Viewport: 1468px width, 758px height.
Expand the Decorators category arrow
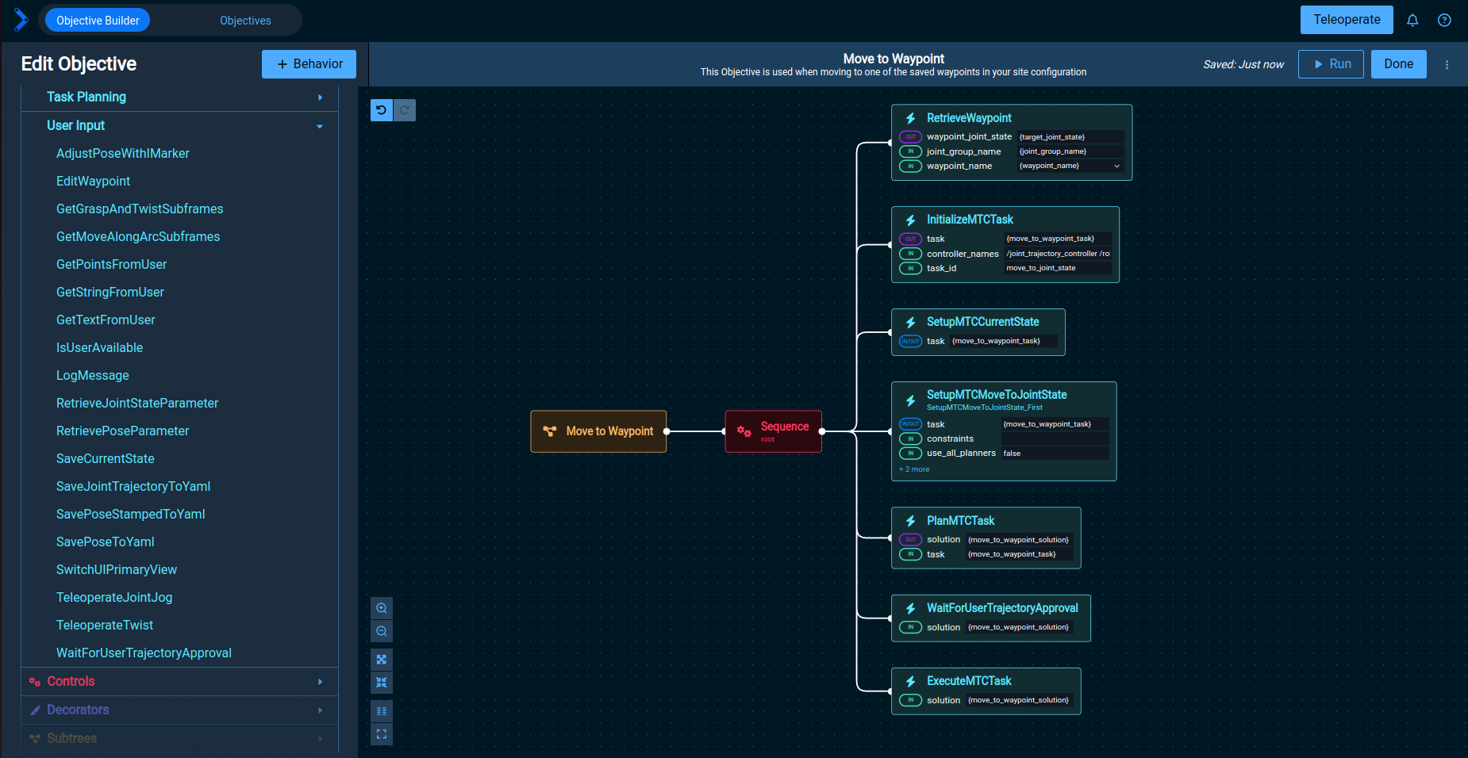(x=320, y=710)
